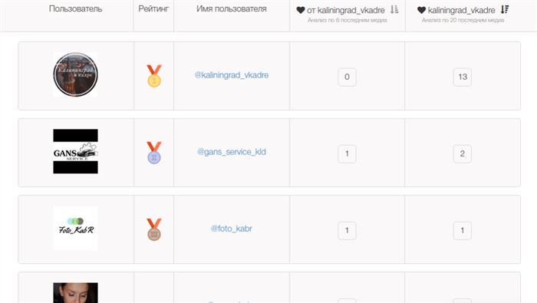This screenshot has width=537, height=303.
Task: Click heart icon in last column header
Action: [422, 10]
